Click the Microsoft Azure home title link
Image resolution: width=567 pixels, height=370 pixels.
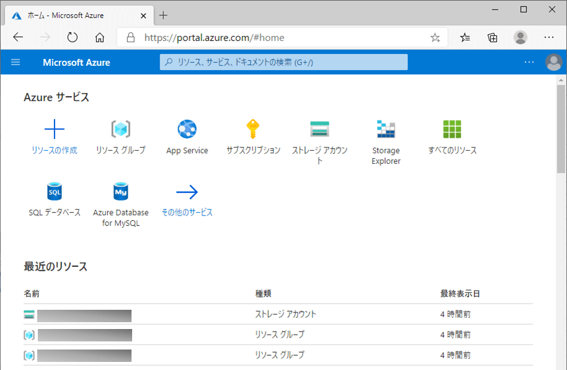pos(76,62)
